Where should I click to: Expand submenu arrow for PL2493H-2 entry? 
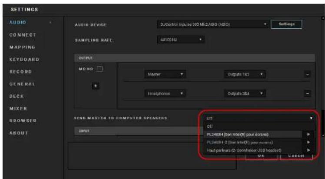pyautogui.click(x=308, y=143)
